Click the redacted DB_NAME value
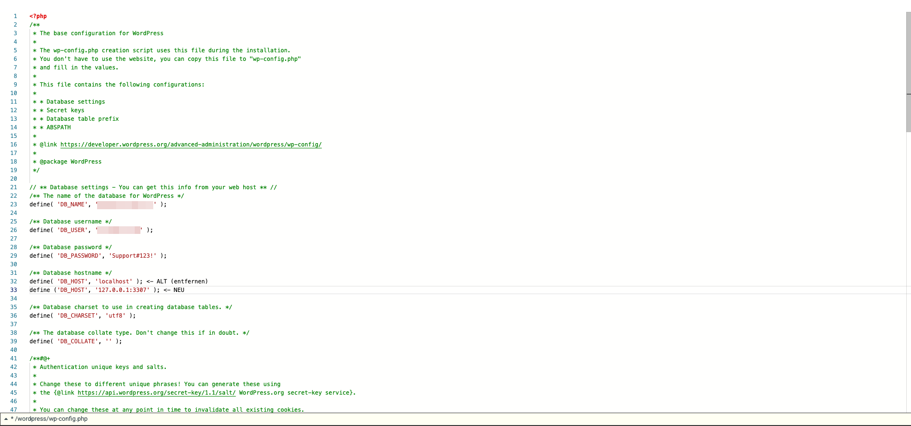 pyautogui.click(x=125, y=204)
